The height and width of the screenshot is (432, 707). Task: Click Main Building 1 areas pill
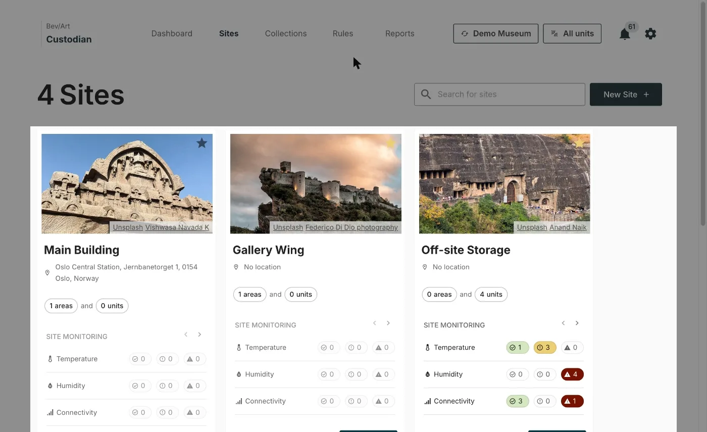61,306
